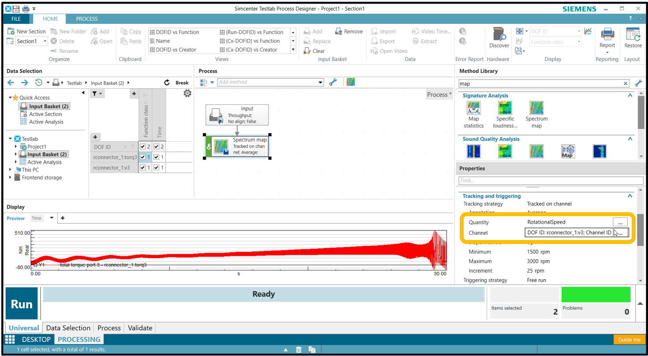Switch to the PROCESS ribbon tab
Image resolution: width=648 pixels, height=356 pixels.
click(87, 19)
